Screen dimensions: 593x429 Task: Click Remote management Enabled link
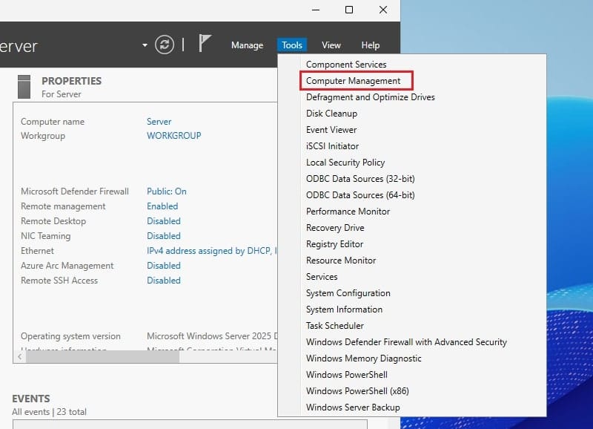[162, 206]
